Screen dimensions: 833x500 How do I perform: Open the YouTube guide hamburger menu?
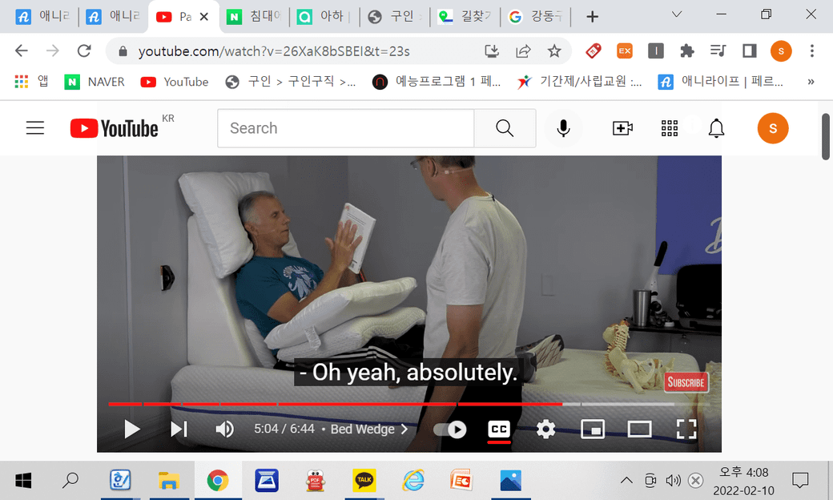(35, 128)
